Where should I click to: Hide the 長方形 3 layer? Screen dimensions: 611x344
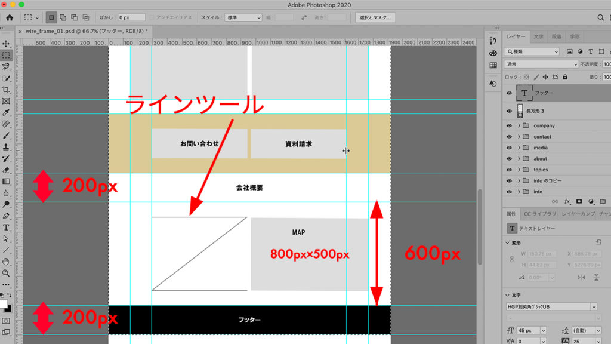[x=509, y=111]
